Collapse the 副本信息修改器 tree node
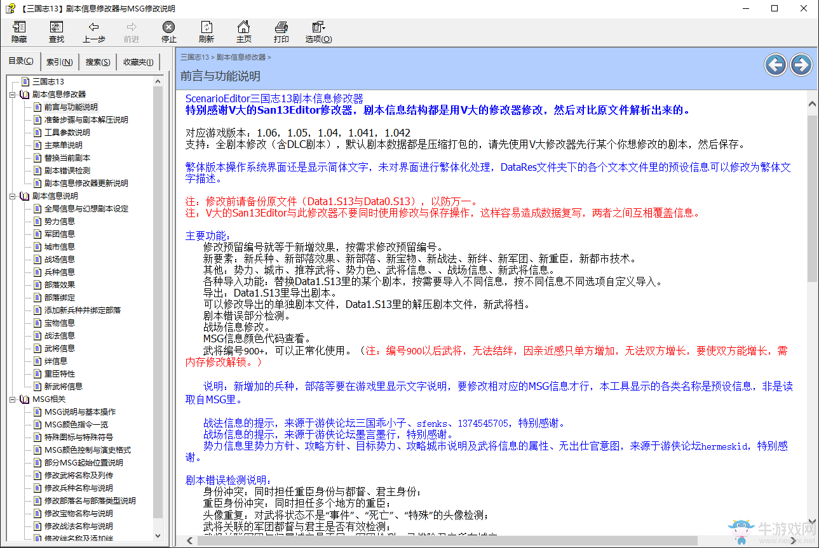 (x=13, y=94)
